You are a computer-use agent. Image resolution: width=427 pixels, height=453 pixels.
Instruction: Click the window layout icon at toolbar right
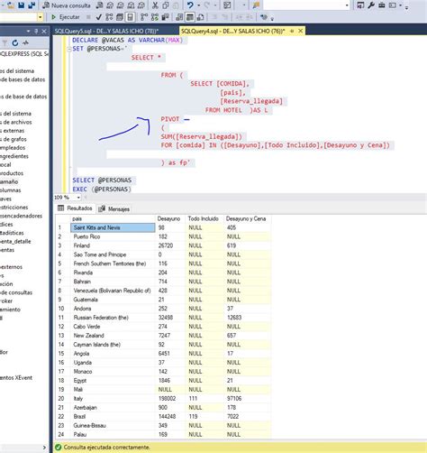pyautogui.click(x=393, y=5)
